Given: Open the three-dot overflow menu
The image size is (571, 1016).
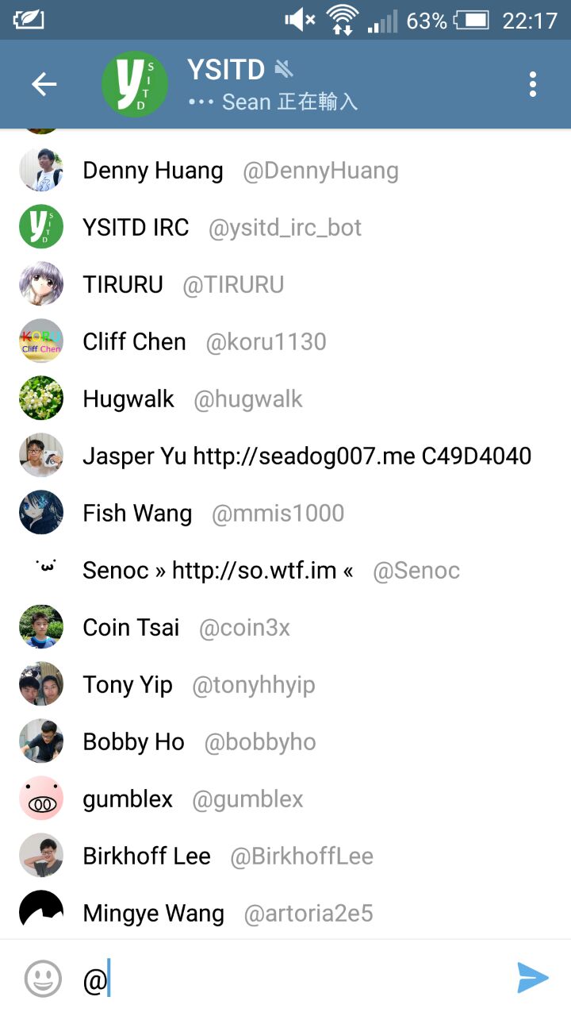Looking at the screenshot, I should pos(533,84).
